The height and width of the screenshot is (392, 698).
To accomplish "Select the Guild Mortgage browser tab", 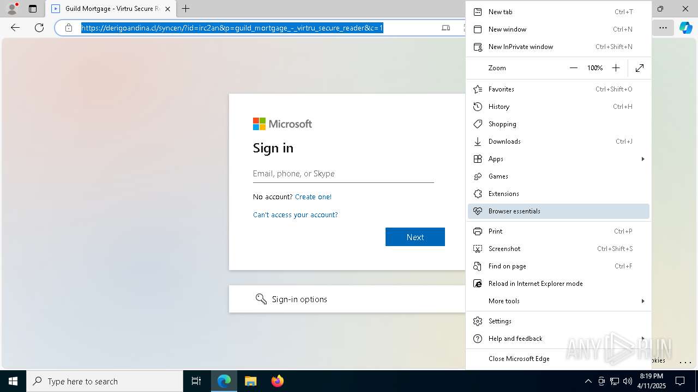I will point(110,9).
